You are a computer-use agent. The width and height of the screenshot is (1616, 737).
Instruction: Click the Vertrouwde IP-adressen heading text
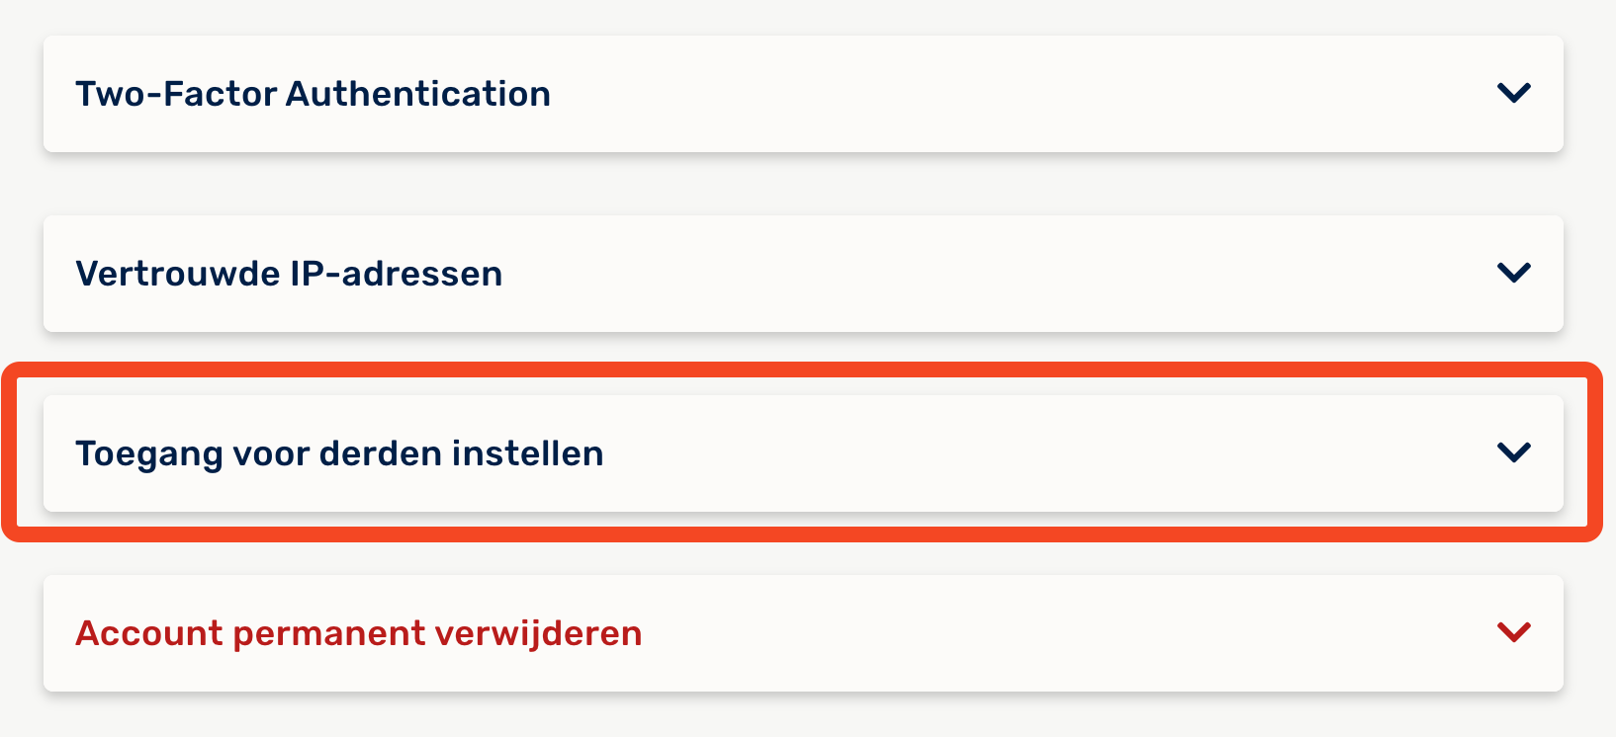(289, 274)
